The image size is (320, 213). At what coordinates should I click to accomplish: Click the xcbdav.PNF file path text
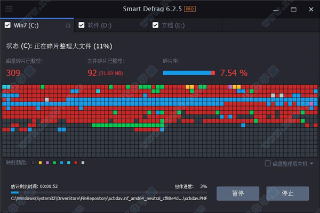pos(109,198)
